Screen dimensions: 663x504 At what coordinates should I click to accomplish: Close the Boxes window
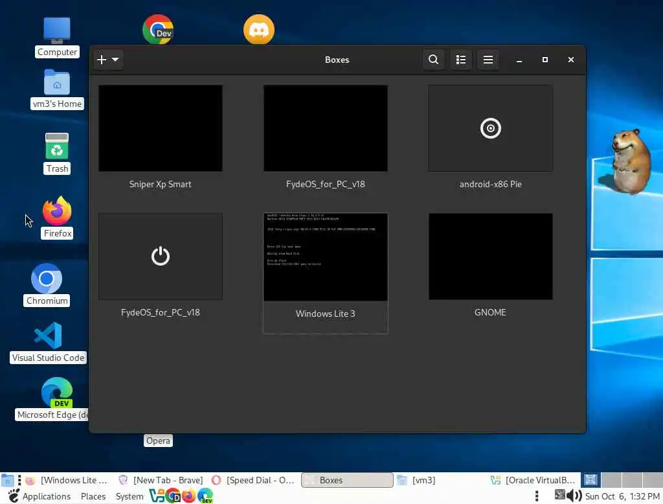click(x=571, y=60)
